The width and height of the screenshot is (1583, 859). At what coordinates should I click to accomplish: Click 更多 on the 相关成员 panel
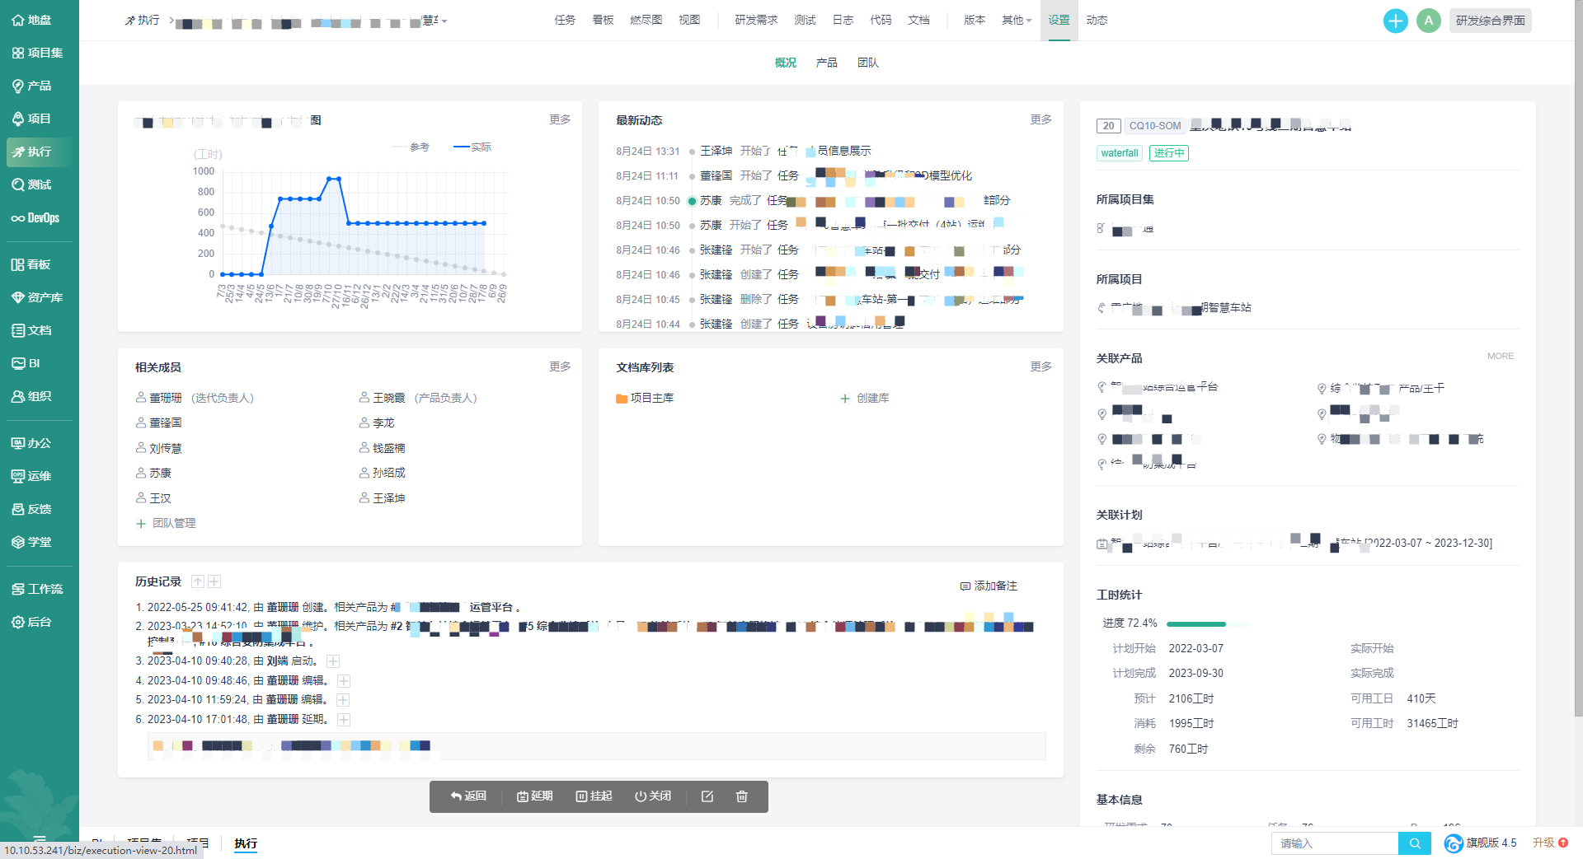[560, 366]
